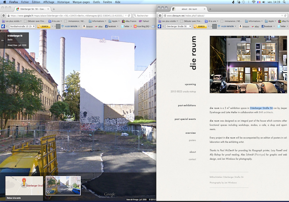This screenshot has width=289, height=202.
Task: Open Time Machine icon in menu bar
Action: tap(244, 2)
